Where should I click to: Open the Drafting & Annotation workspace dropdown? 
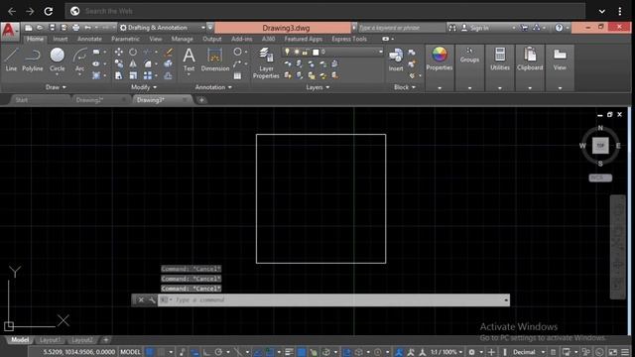[x=163, y=28]
